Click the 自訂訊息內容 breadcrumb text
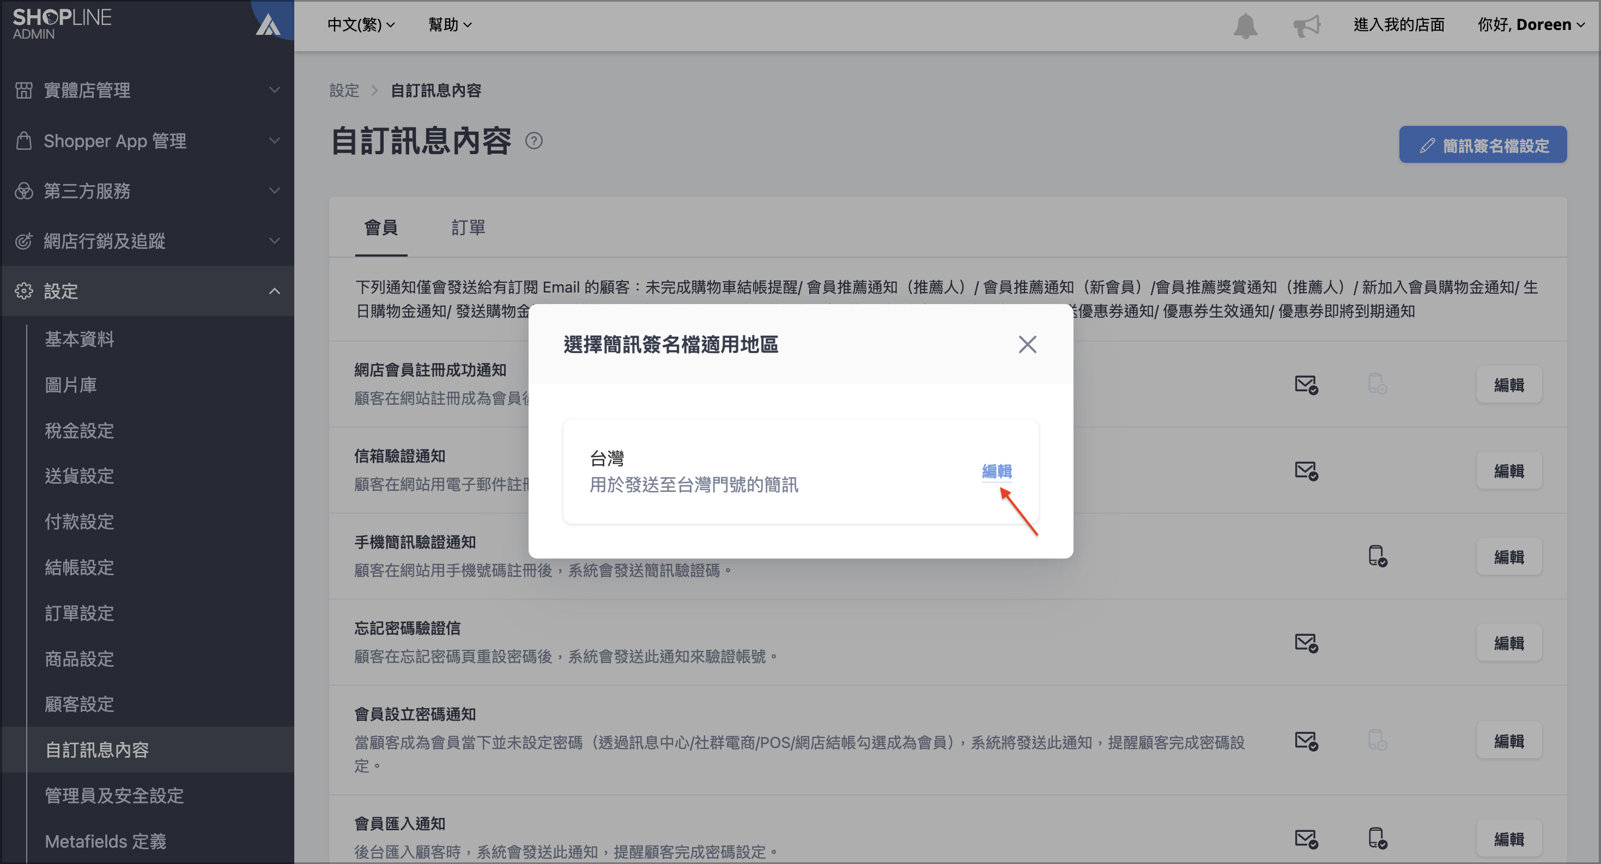 436,90
